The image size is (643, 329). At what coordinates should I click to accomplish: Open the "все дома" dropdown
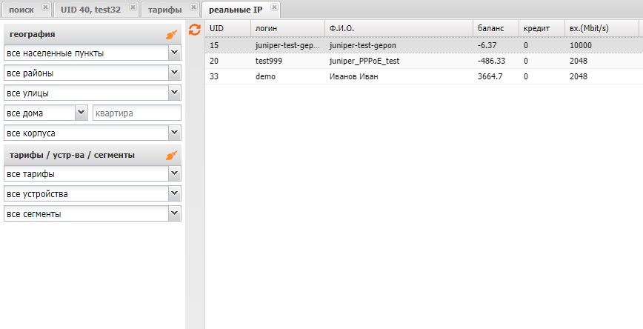81,113
